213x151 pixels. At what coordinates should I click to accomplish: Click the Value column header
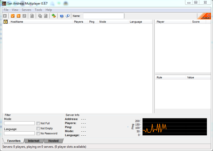pos(198,77)
